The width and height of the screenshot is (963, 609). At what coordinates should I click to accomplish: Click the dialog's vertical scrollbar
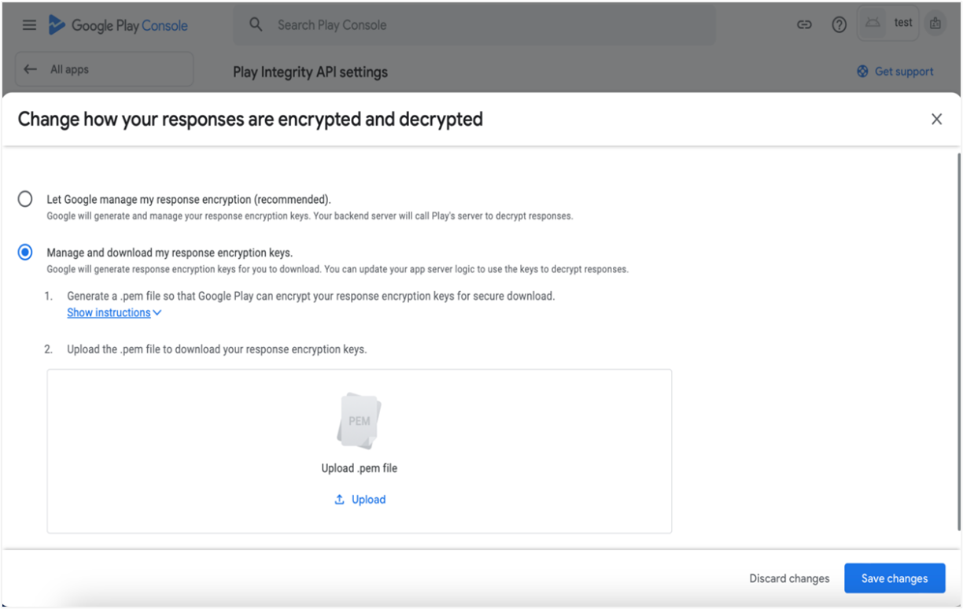(x=958, y=338)
